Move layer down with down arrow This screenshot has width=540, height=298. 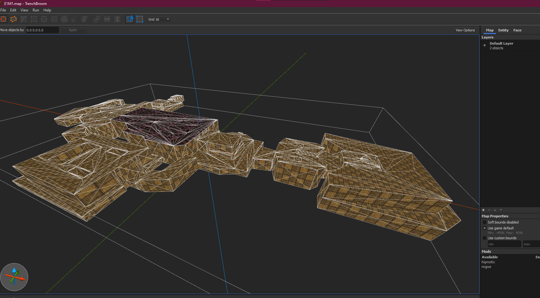(501, 210)
